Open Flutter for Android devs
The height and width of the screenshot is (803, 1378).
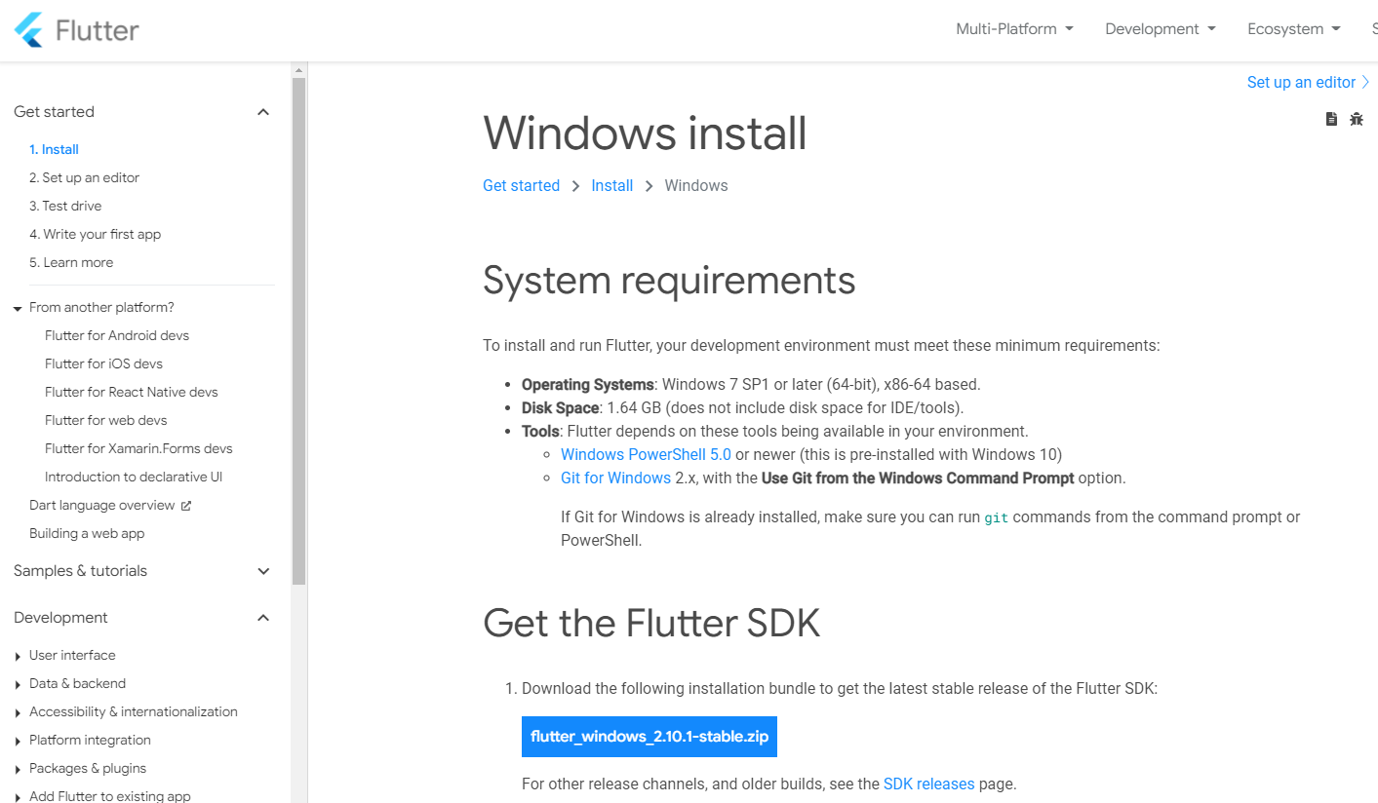point(117,335)
